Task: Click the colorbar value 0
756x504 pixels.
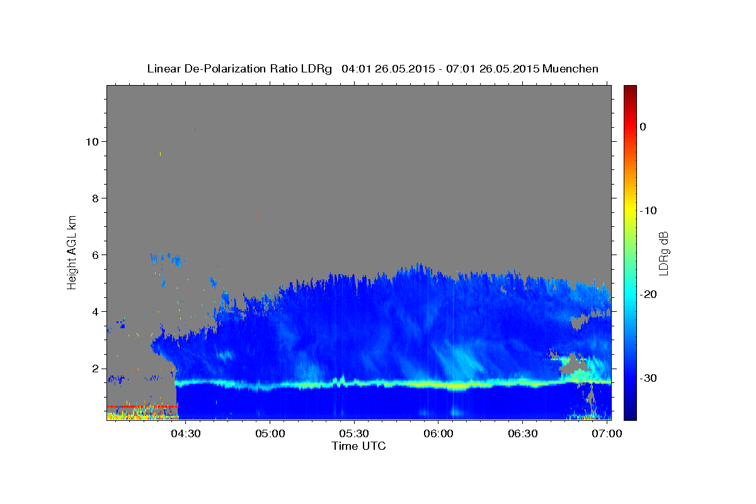Action: point(643,127)
